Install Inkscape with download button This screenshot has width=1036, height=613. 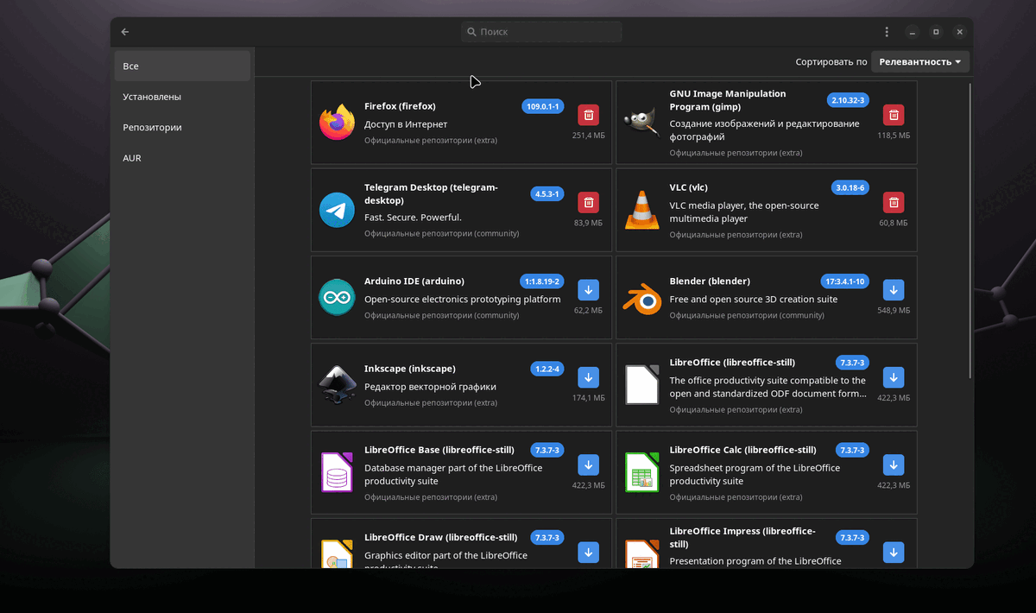coord(588,377)
